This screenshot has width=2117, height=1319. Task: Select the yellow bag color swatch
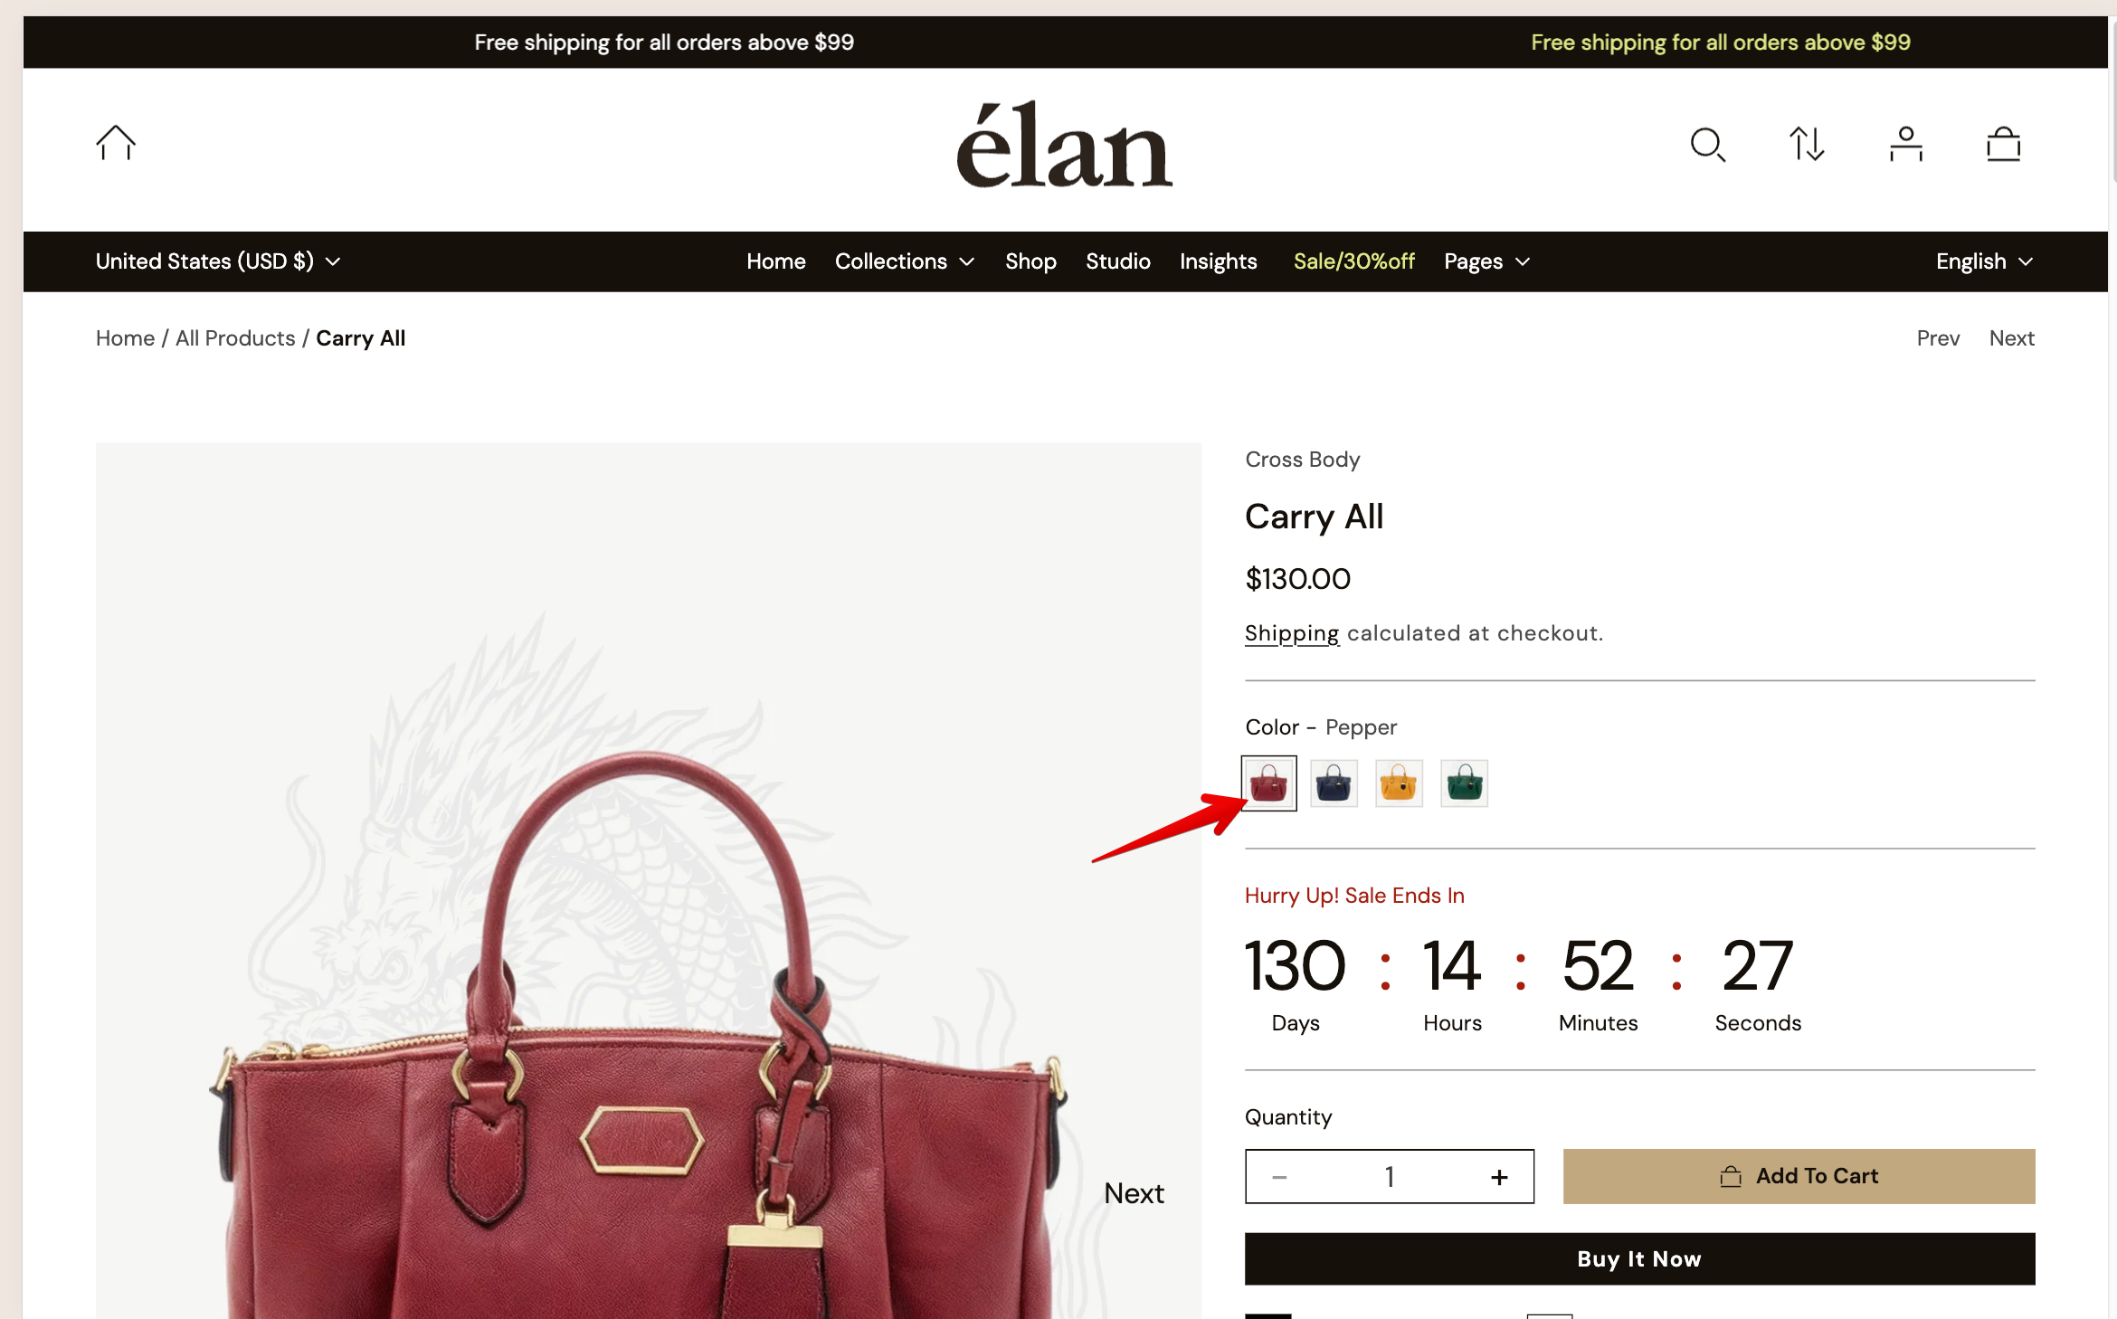point(1399,783)
